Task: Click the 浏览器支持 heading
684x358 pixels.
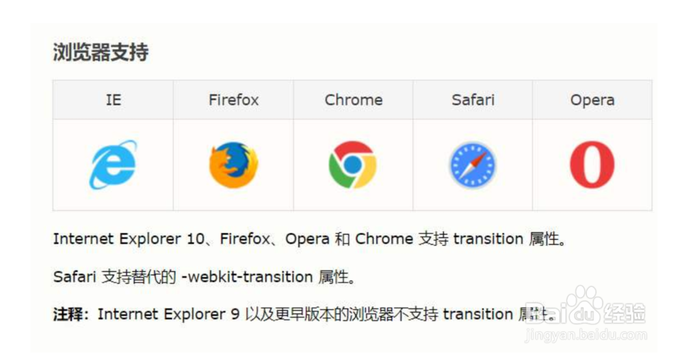Action: coord(101,53)
